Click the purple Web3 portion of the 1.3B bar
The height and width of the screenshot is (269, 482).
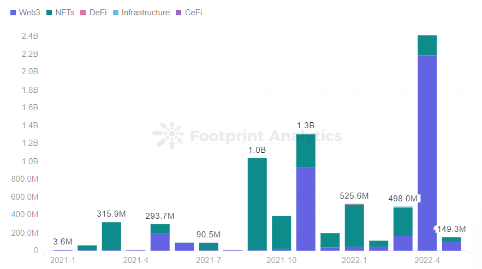pyautogui.click(x=306, y=208)
